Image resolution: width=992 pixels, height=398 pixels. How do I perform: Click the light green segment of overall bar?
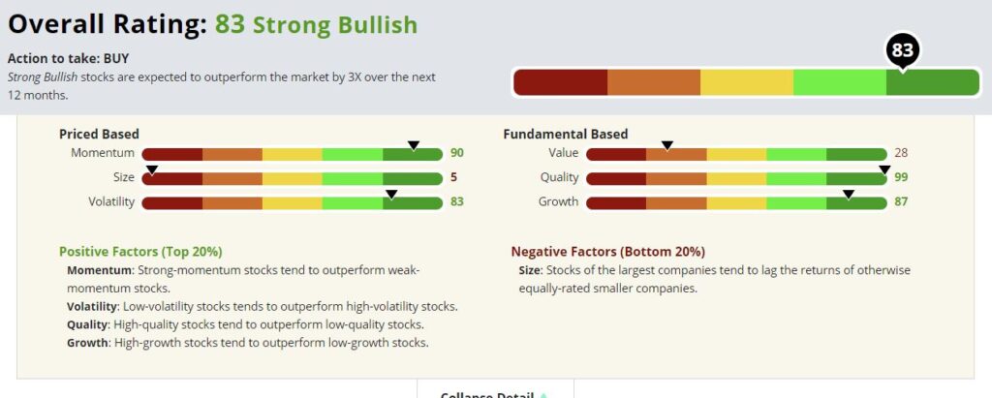click(x=840, y=82)
